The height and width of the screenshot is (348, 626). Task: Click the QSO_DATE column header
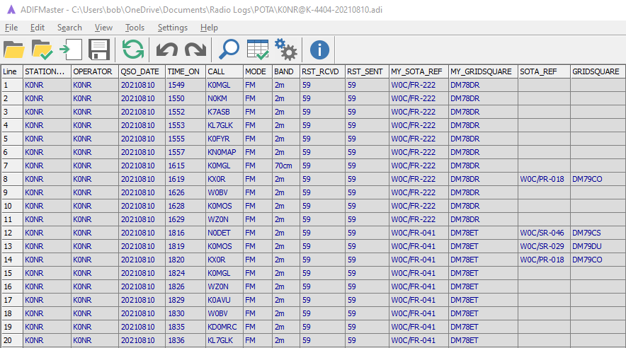pos(141,71)
